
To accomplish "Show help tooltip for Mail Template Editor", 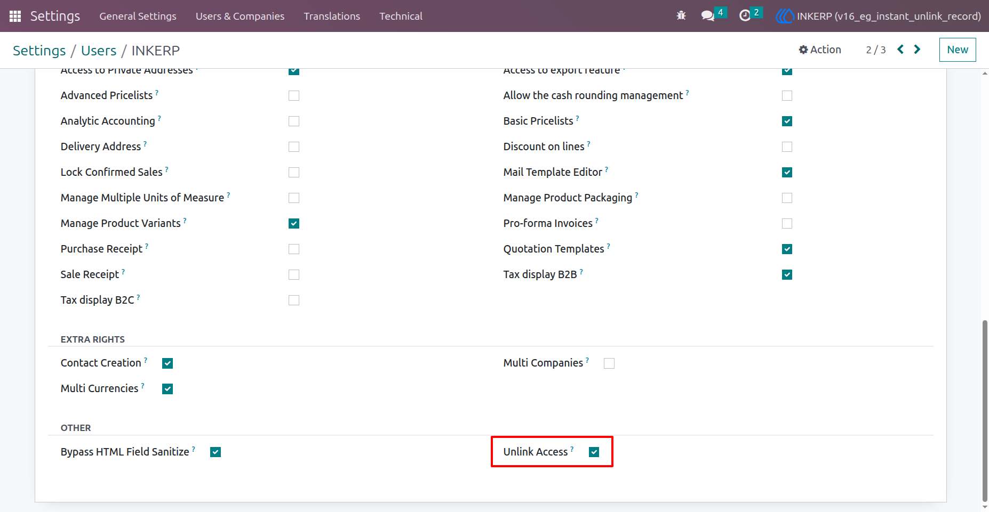I will (606, 169).
